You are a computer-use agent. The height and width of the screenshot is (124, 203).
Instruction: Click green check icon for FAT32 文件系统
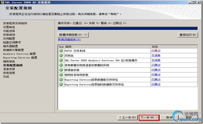(61, 50)
